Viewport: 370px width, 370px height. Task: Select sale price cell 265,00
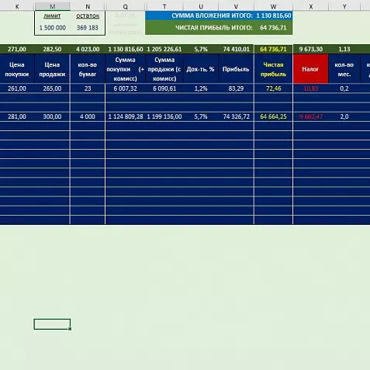coord(52,88)
